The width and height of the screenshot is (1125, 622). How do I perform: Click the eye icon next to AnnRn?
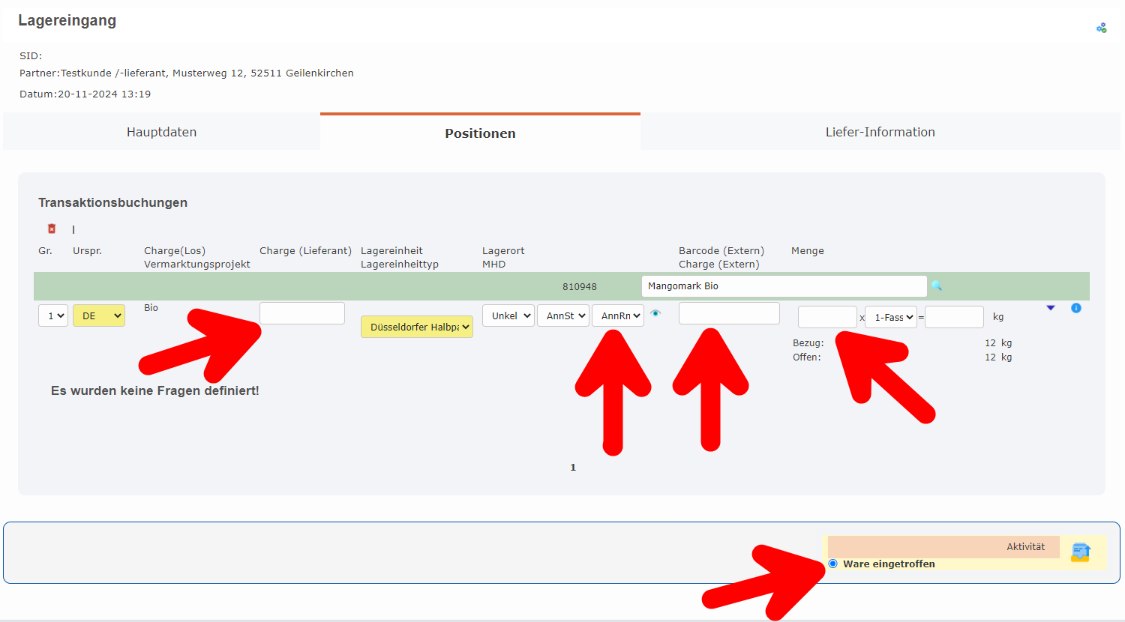(x=655, y=313)
